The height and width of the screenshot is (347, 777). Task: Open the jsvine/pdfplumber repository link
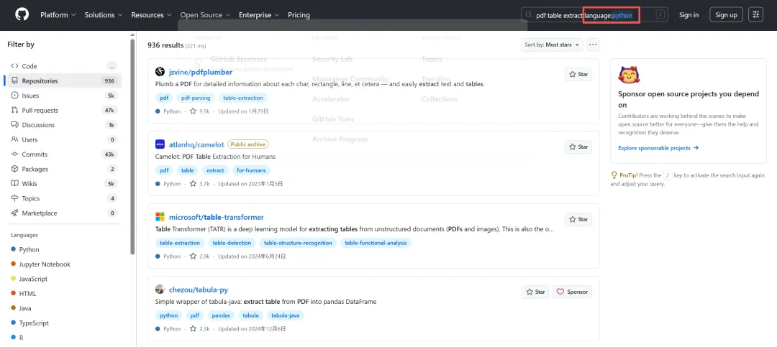[x=201, y=73]
